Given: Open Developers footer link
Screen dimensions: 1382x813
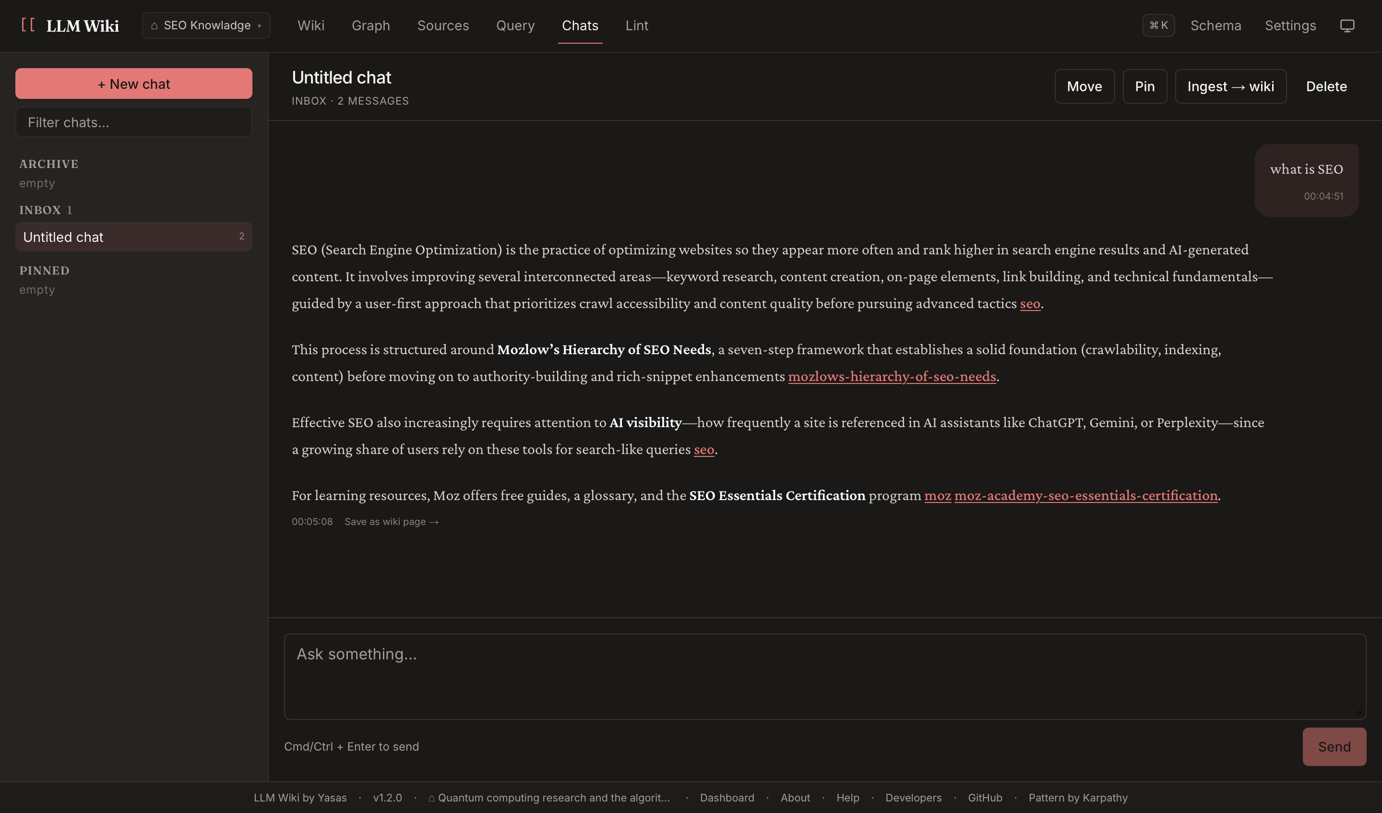Looking at the screenshot, I should click(x=913, y=798).
